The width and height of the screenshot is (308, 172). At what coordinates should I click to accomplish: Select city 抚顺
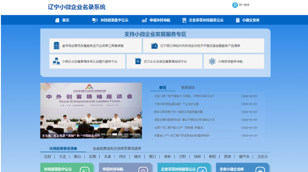(x=92, y=157)
